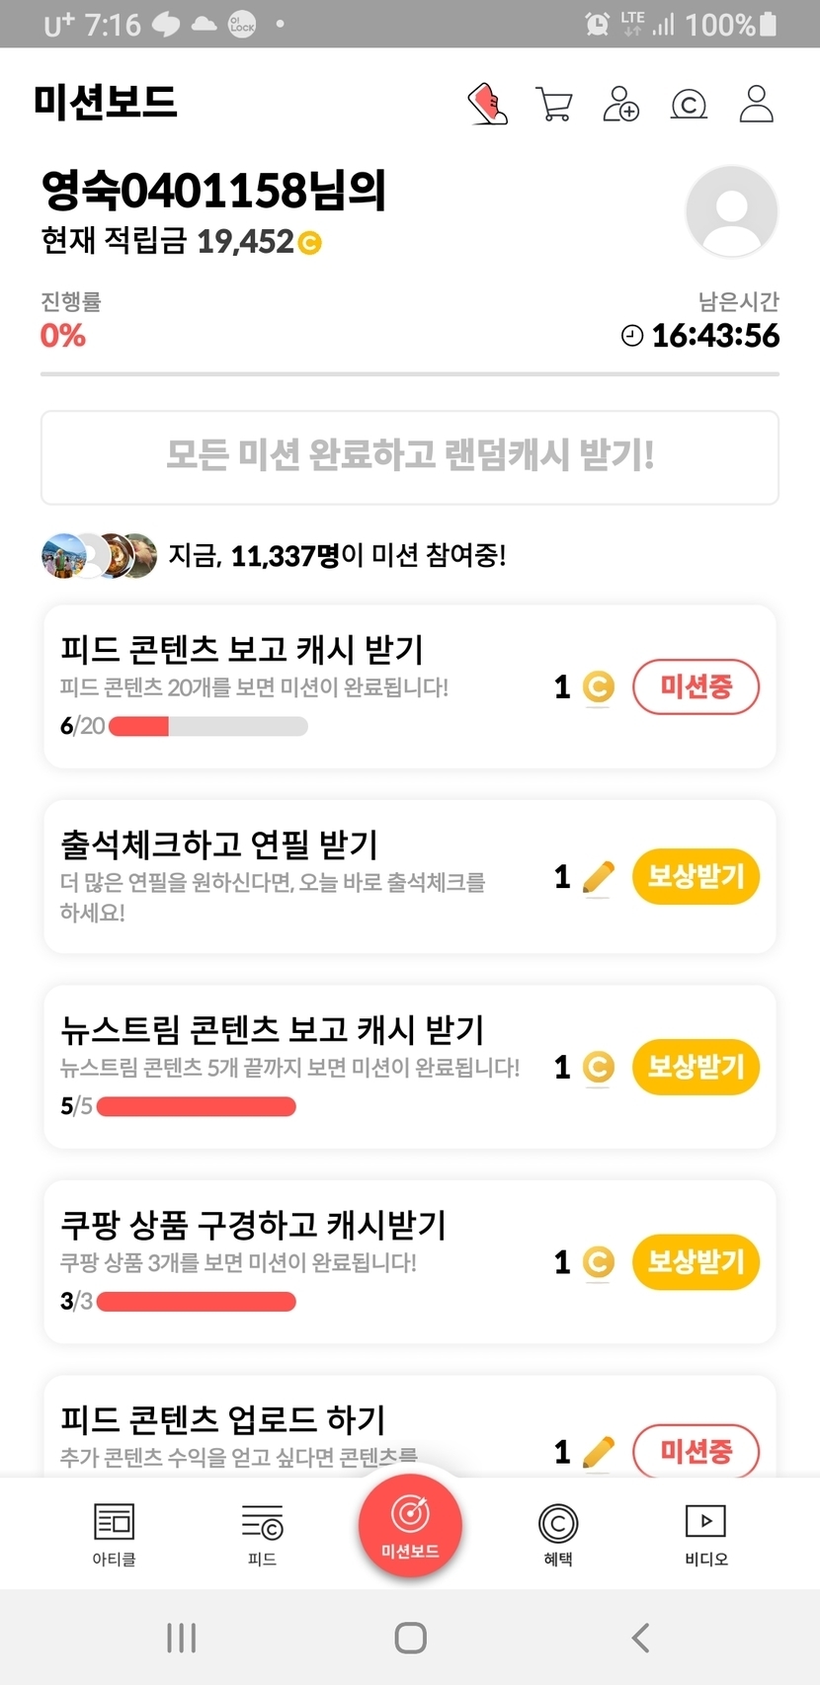Viewport: 820px width, 1685px height.
Task: Go to the 혜택 tab
Action: coord(558,1534)
